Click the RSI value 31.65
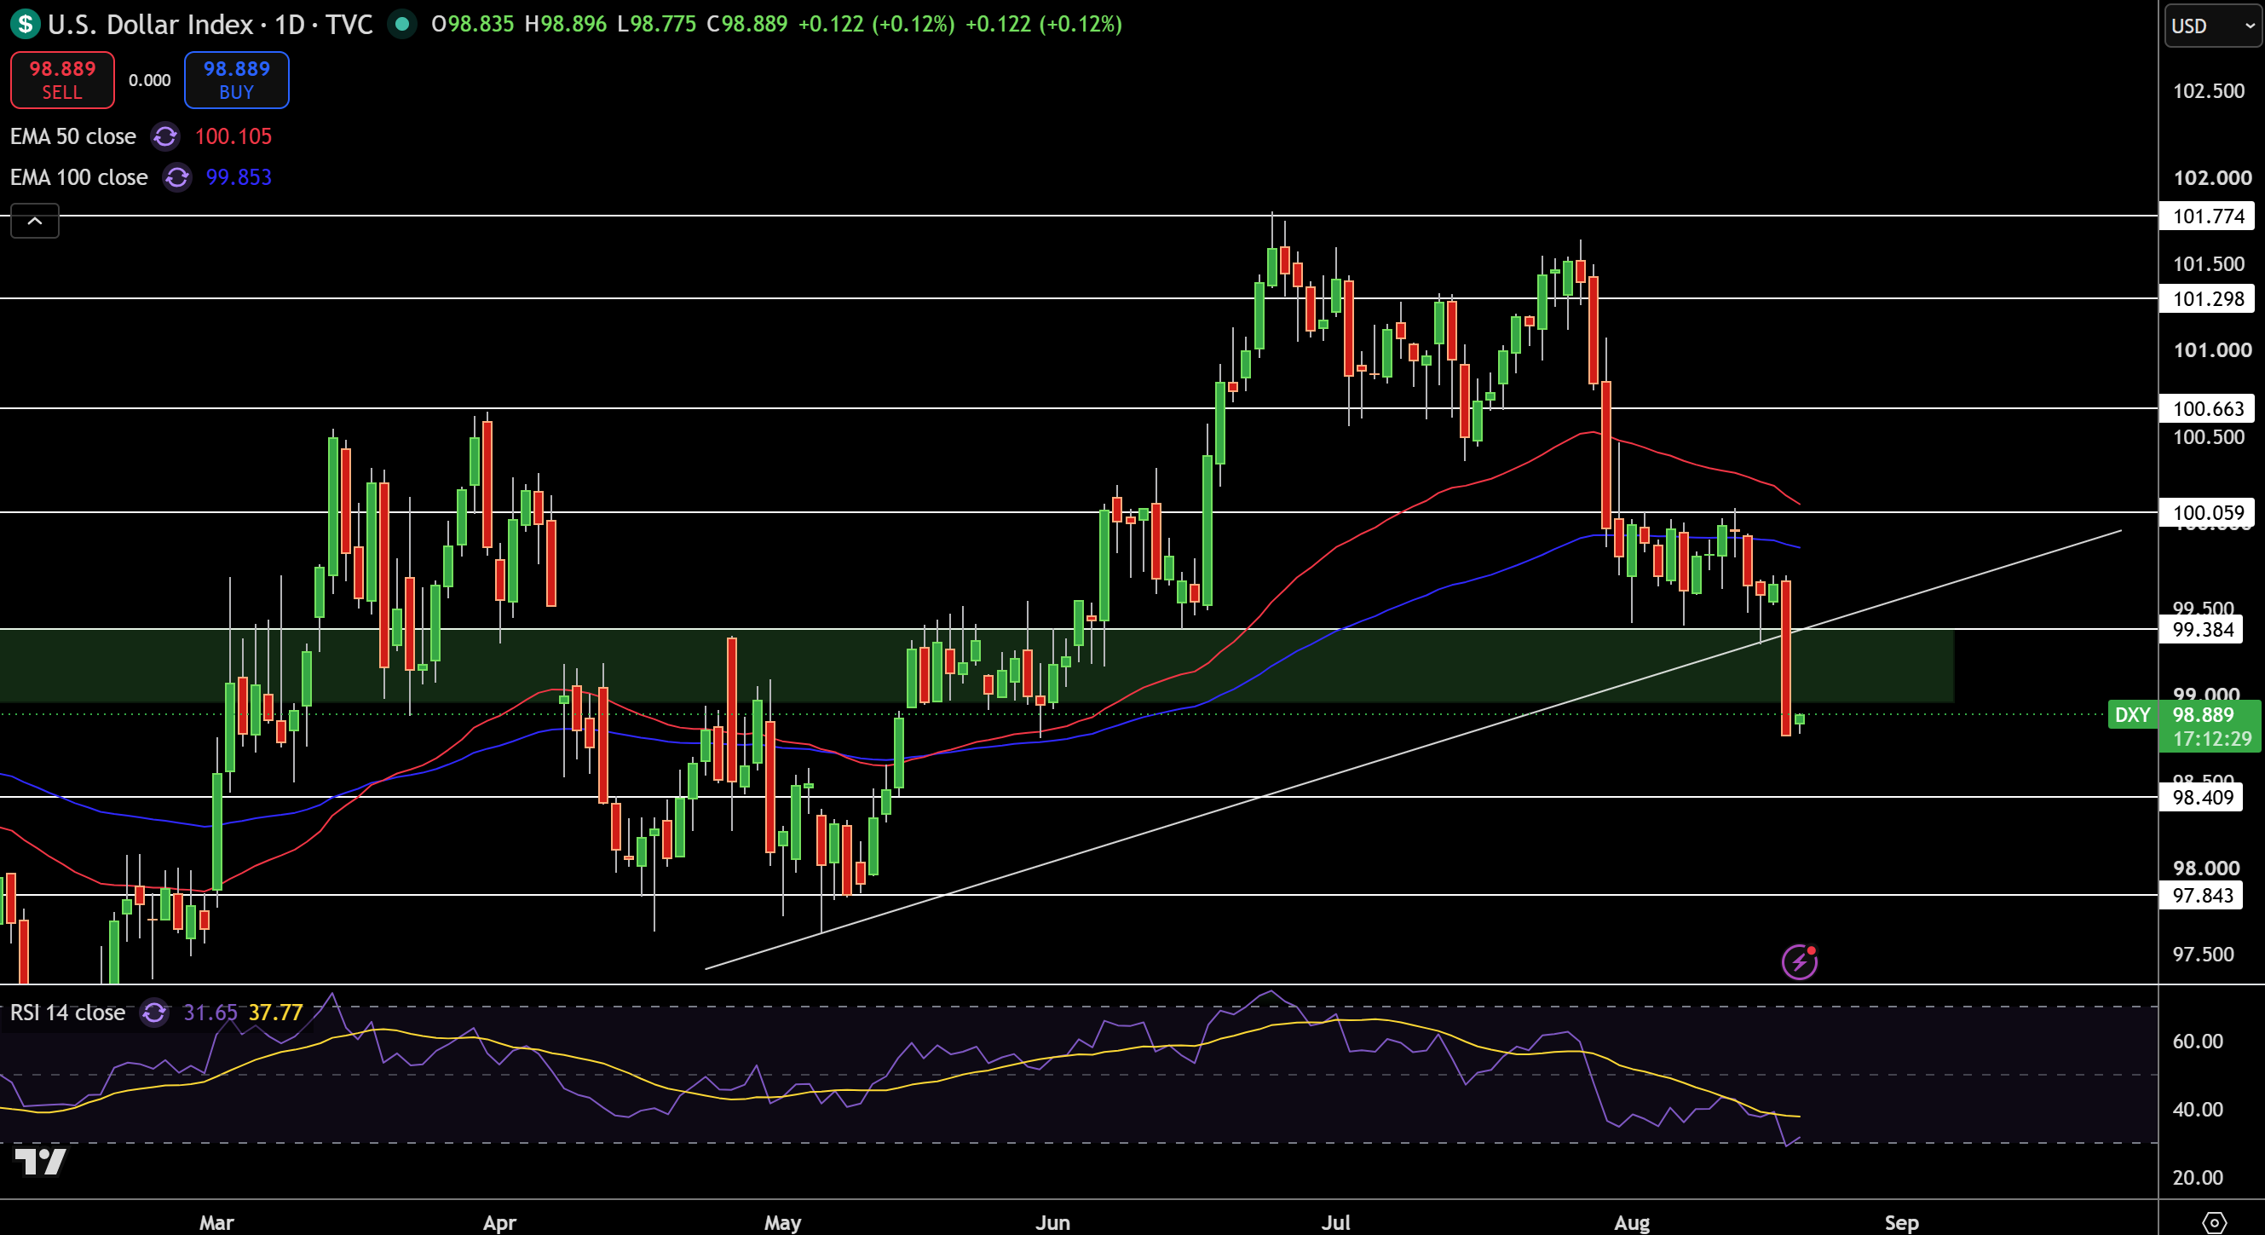The height and width of the screenshot is (1235, 2265). coord(210,1013)
